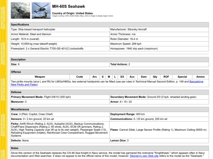Select the Secondary Movement Mode: Ground cell
The width and height of the screenshot is (213, 159).
(x=159, y=97)
